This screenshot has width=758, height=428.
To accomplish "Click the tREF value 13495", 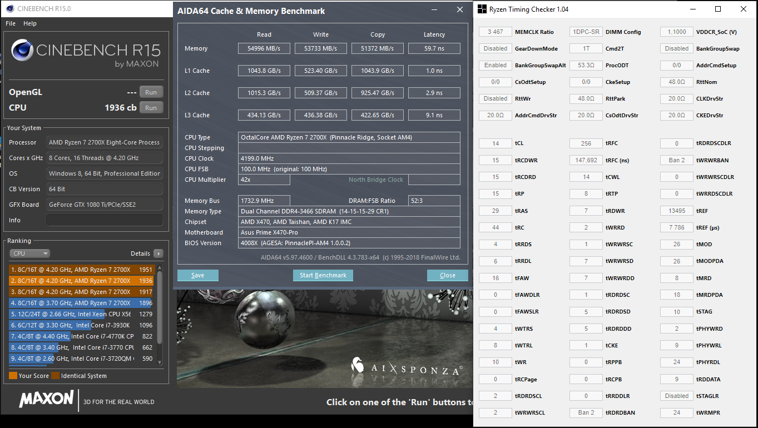I will point(676,211).
